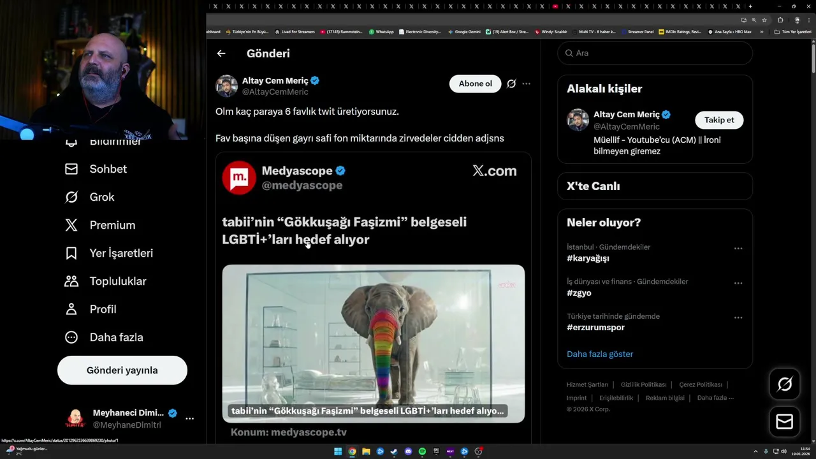Click Daha fazla göster link

click(x=600, y=354)
